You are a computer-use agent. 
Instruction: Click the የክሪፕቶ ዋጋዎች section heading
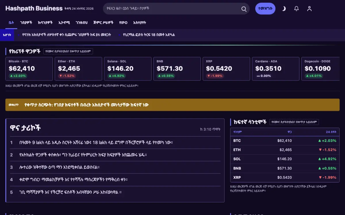[x=25, y=51]
